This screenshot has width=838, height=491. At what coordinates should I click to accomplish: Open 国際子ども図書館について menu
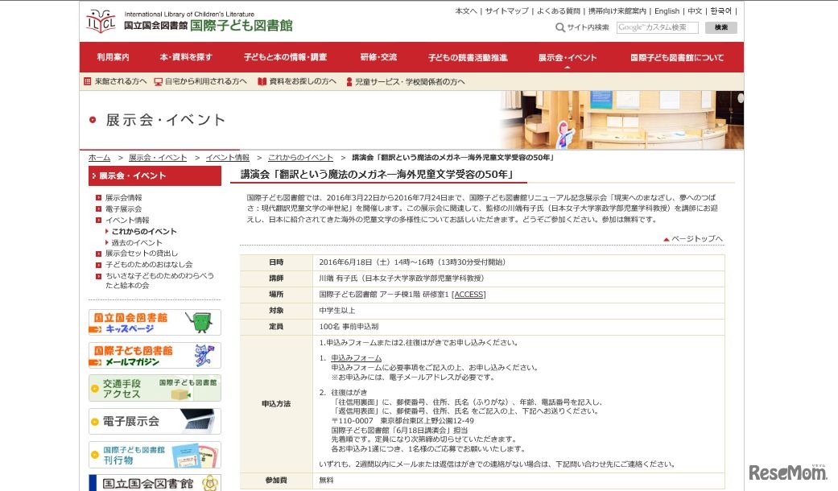pyautogui.click(x=677, y=57)
